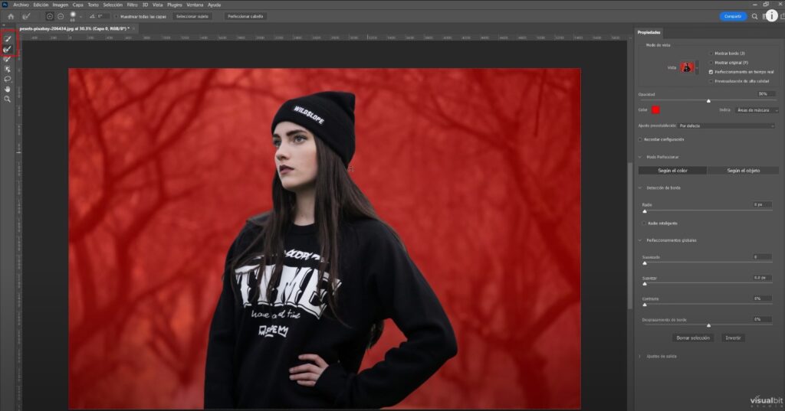The height and width of the screenshot is (411, 785).
Task: Click the Borrar selección button
Action: click(693, 338)
